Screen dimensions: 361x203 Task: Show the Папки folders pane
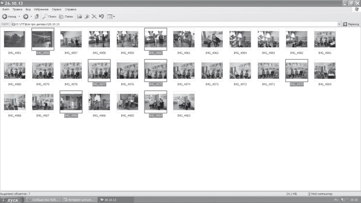(x=67, y=16)
